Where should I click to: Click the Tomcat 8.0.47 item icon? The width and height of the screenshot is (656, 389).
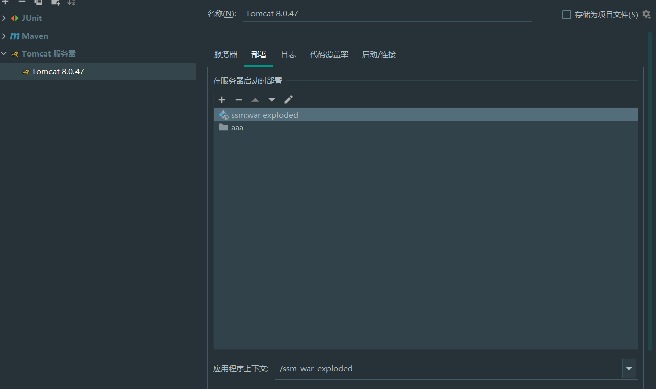coord(26,72)
